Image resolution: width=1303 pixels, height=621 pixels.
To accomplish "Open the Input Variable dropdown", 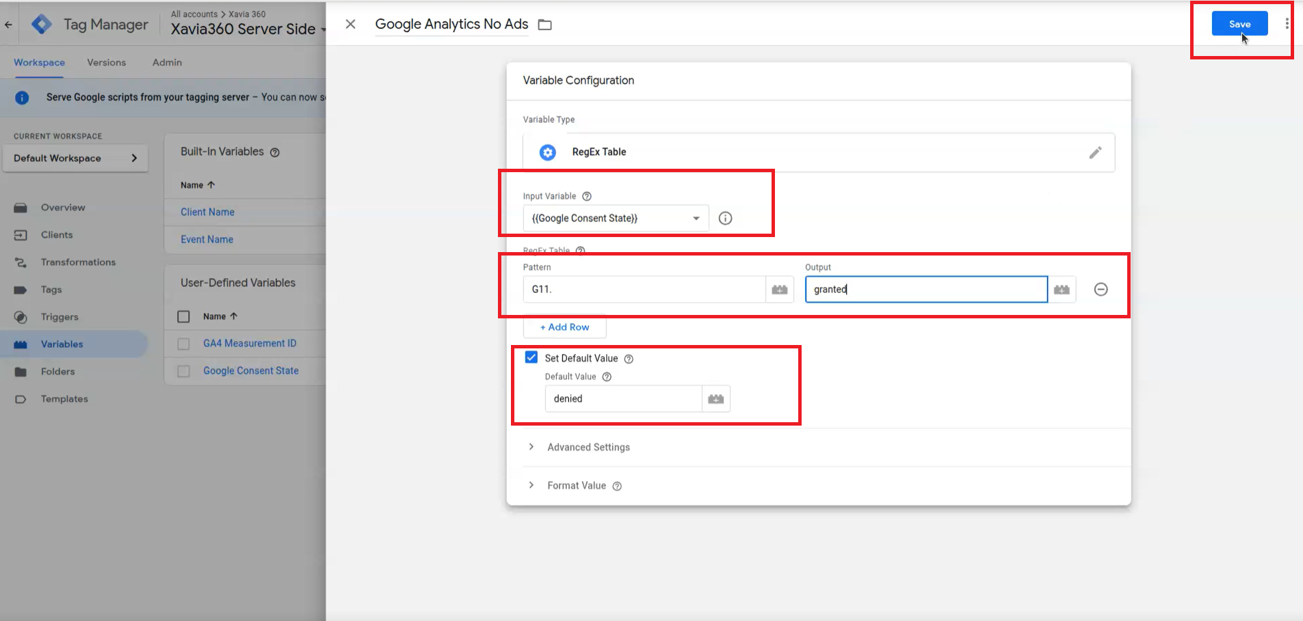I will coord(616,218).
